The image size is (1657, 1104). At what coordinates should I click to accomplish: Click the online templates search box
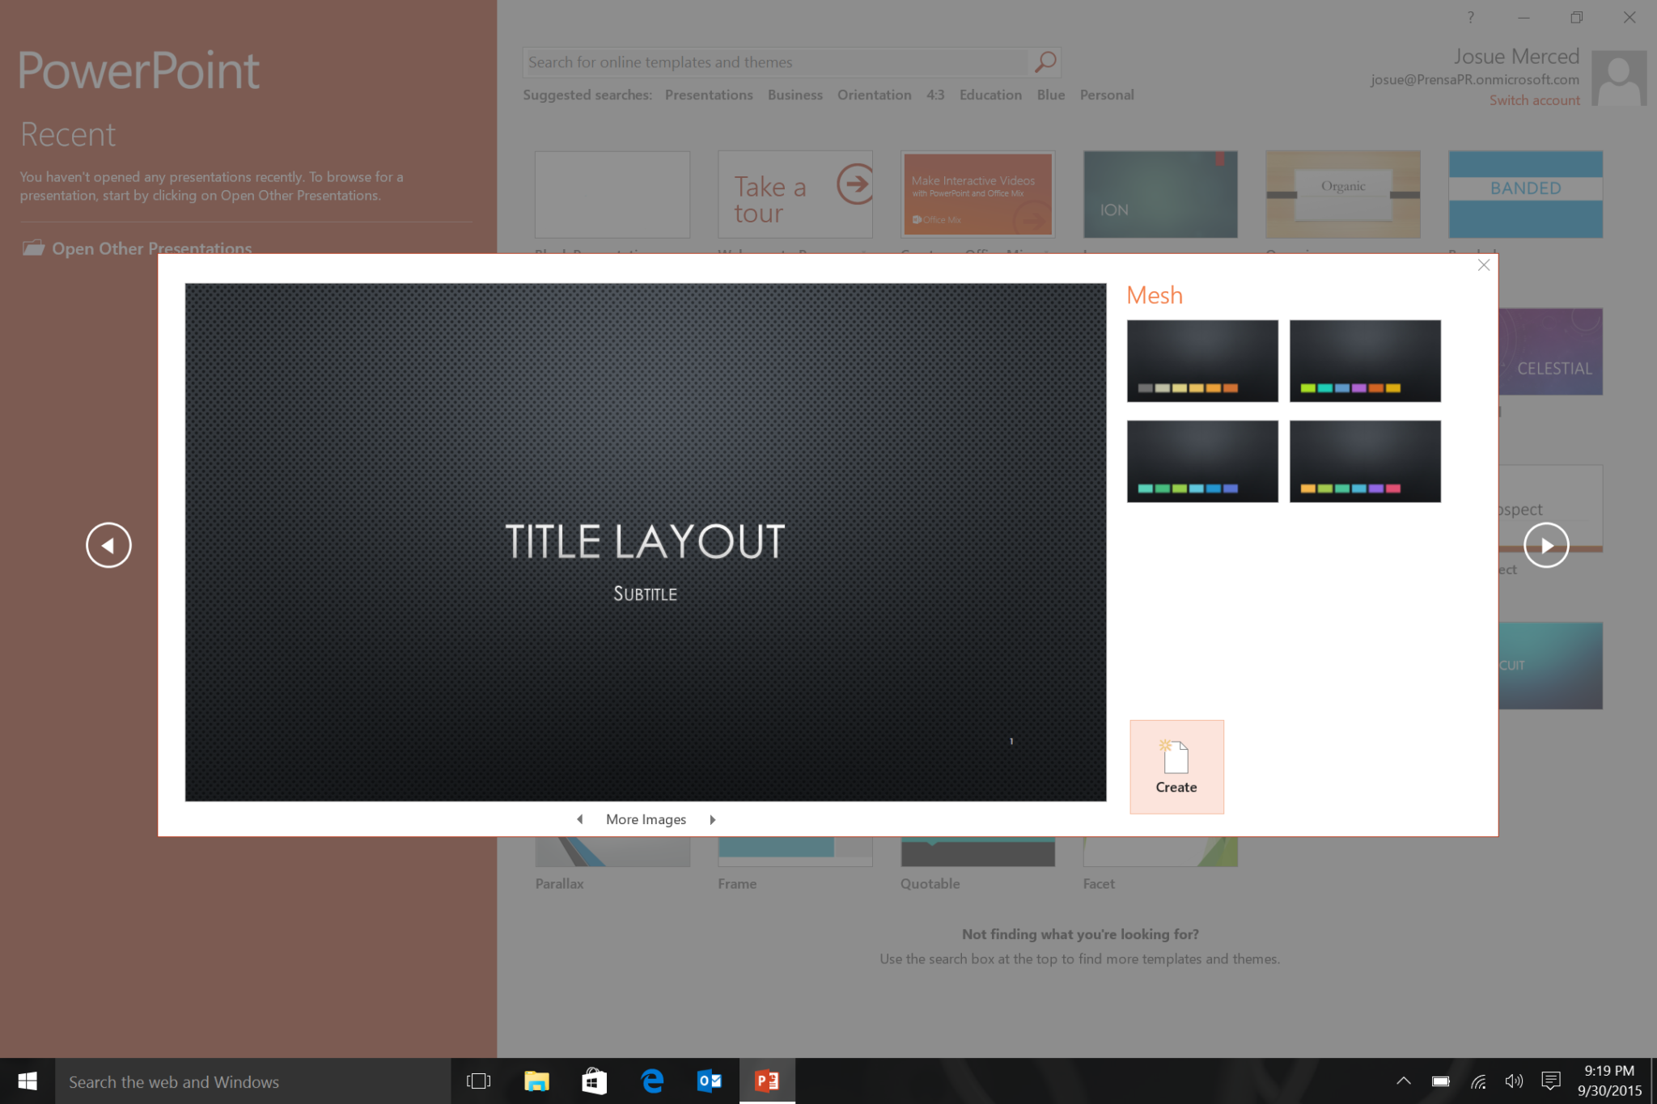775,62
